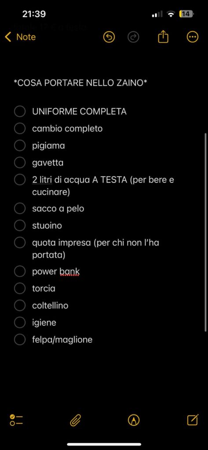208x450 pixels.
Task: Tick the torcia checkbox
Action: 20,288
